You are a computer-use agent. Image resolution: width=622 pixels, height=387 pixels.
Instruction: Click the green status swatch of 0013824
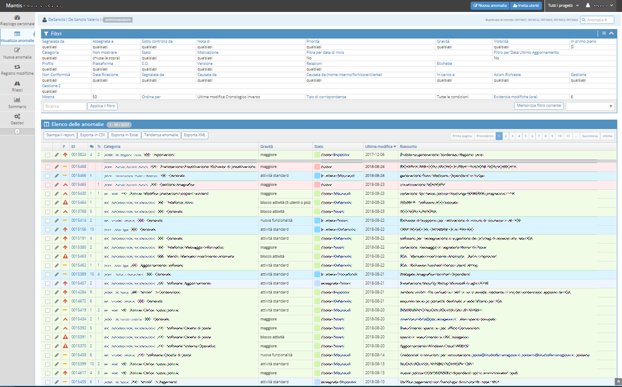click(x=317, y=155)
